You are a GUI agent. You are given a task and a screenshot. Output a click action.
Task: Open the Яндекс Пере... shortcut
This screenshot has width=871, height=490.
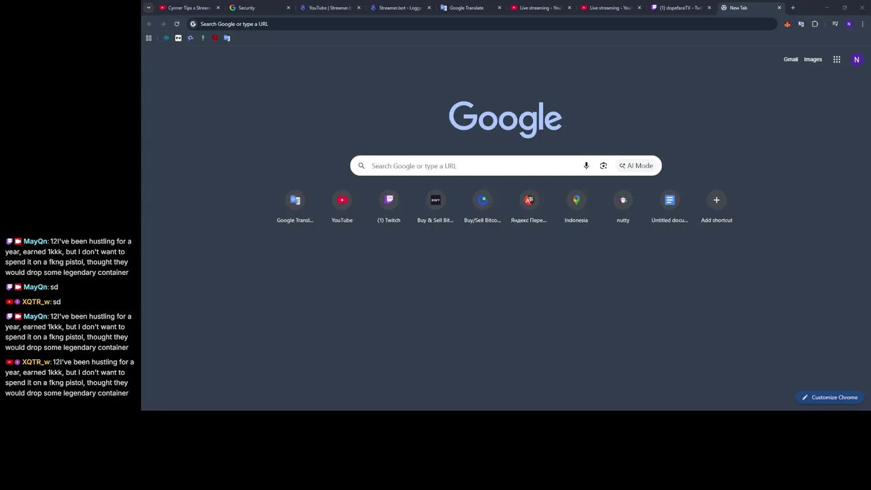pyautogui.click(x=529, y=207)
